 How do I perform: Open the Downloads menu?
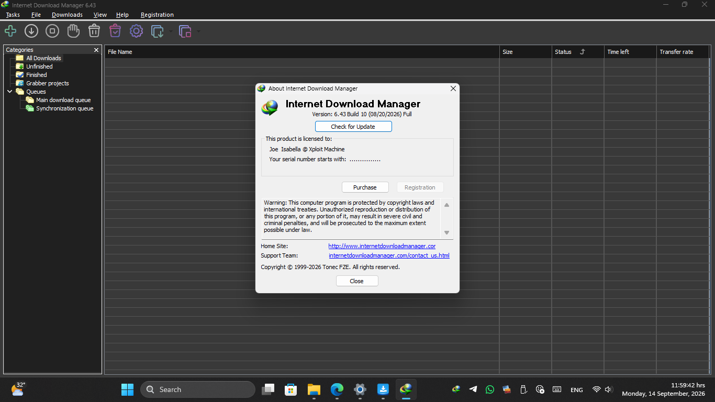pos(67,15)
